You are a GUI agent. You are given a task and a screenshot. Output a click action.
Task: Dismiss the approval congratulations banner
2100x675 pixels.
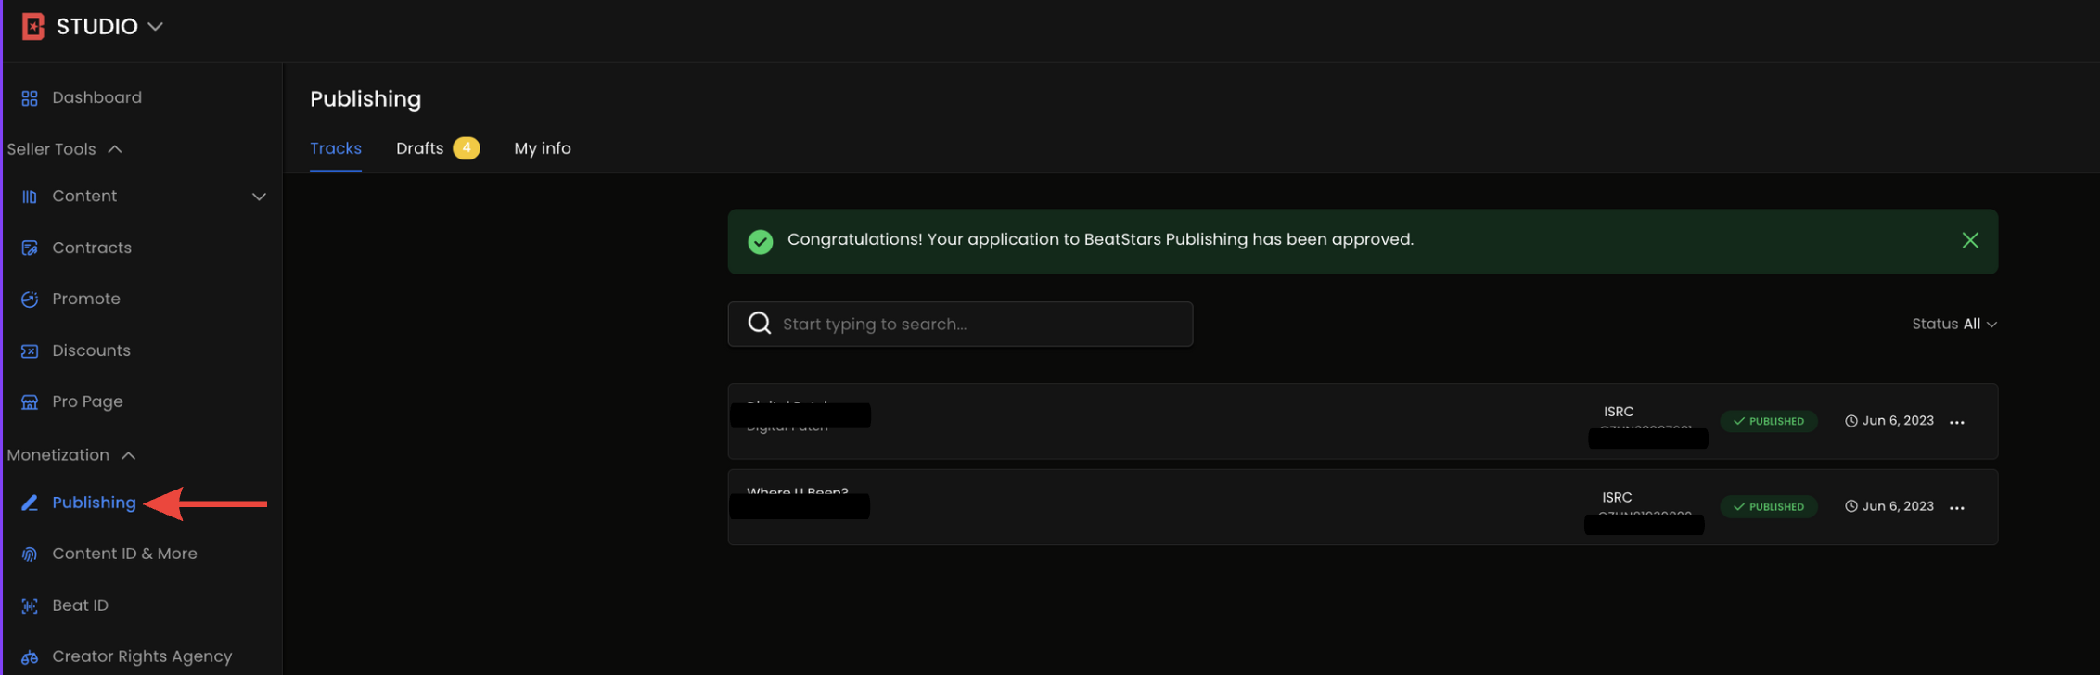(1971, 240)
